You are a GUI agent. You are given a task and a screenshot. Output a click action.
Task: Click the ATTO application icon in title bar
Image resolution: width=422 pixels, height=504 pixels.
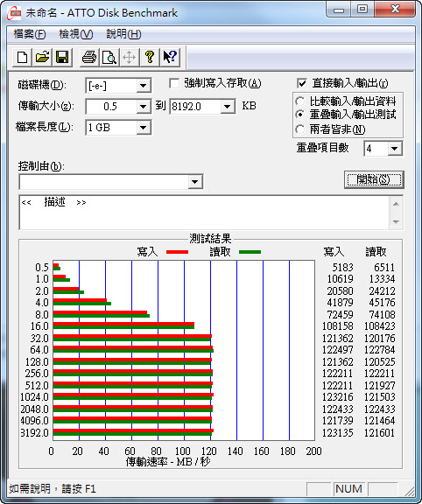pyautogui.click(x=14, y=13)
